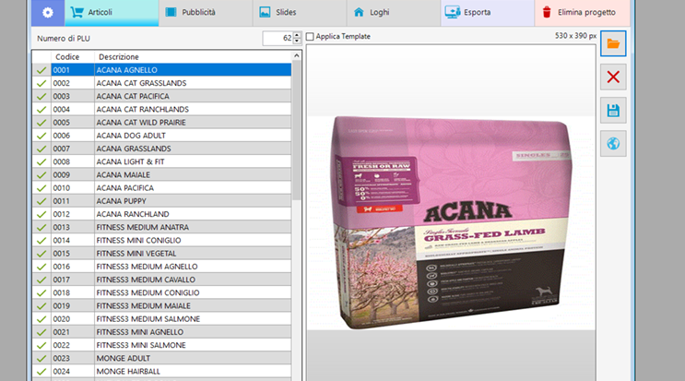The height and width of the screenshot is (381, 685).
Task: Click the green check mark for code 0020
Action: [x=41, y=319]
